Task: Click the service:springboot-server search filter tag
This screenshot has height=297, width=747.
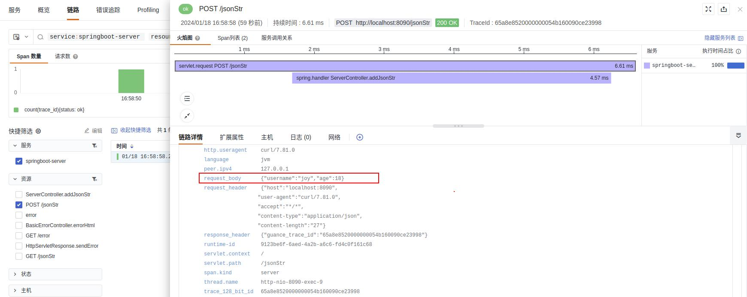Action: click(x=95, y=37)
